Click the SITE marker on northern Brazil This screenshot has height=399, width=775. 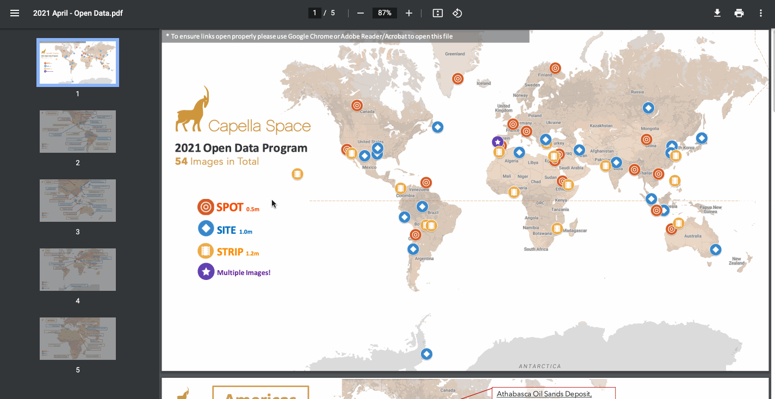422,207
